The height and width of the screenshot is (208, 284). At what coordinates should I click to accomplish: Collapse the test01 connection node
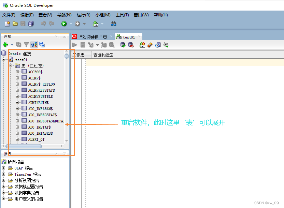click(3, 60)
